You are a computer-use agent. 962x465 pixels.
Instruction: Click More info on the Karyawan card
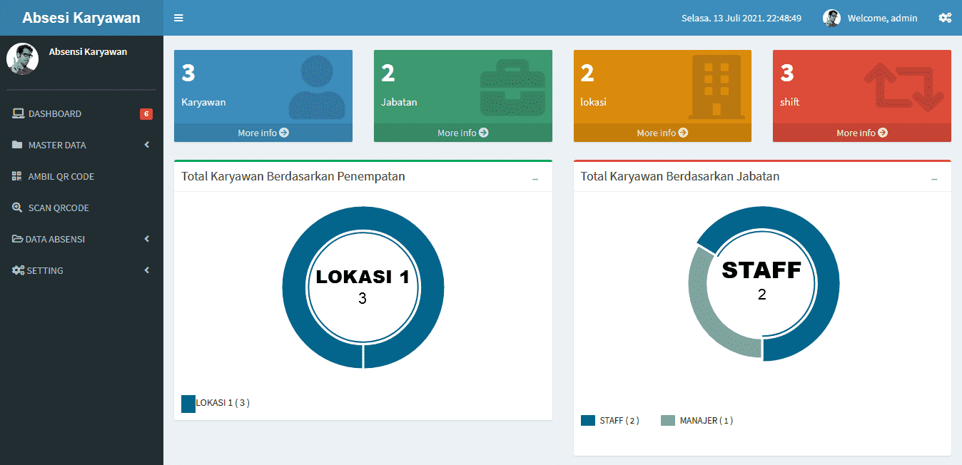263,133
